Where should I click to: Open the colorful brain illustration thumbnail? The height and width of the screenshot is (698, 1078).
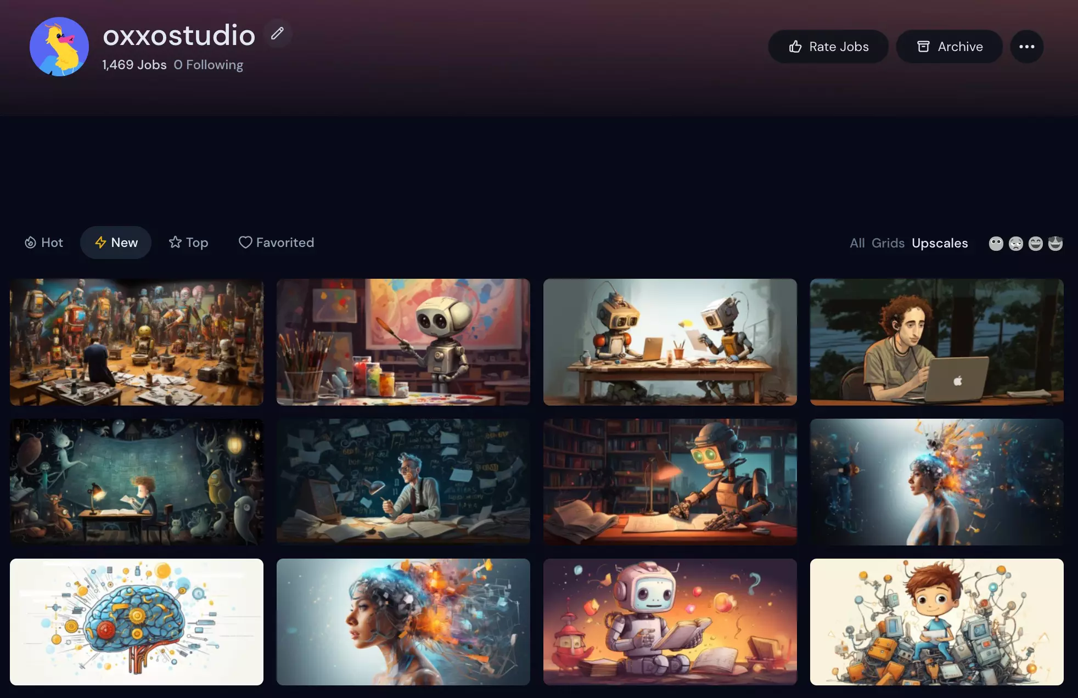point(137,622)
